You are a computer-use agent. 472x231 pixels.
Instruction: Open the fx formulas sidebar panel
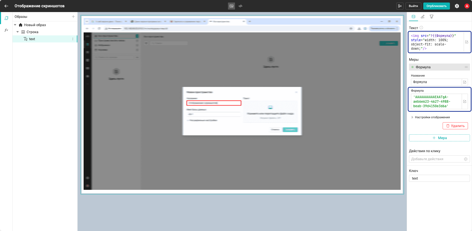6,30
